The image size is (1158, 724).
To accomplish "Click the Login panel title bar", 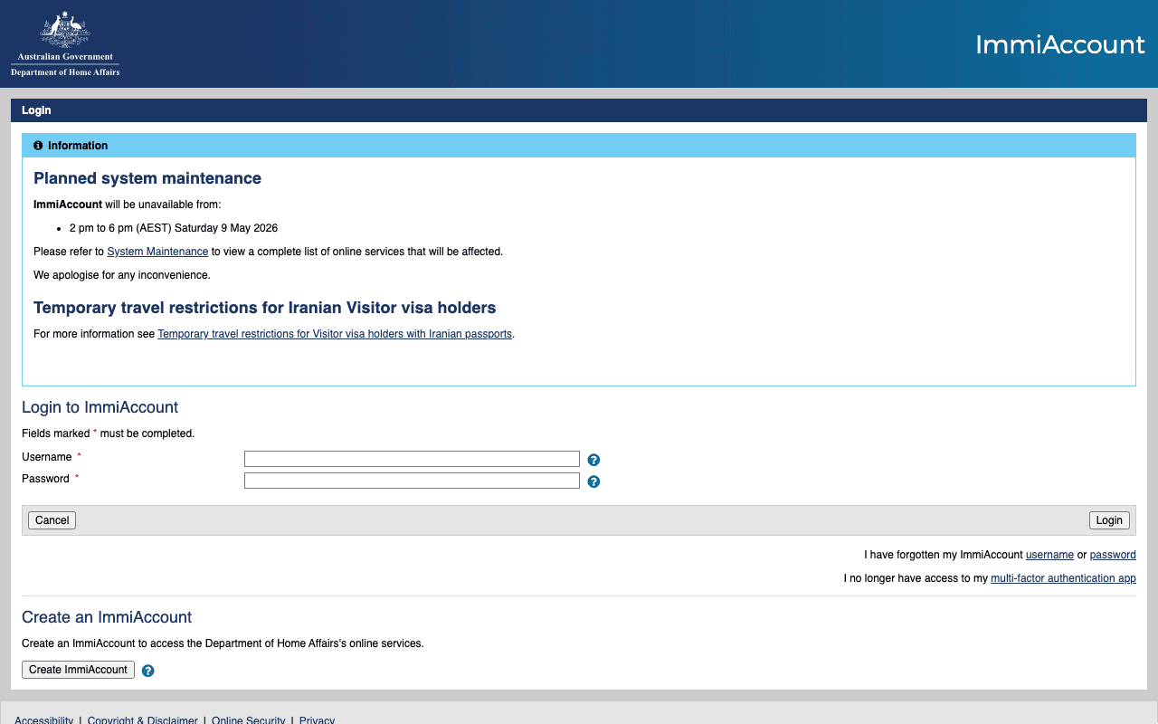I will (579, 110).
